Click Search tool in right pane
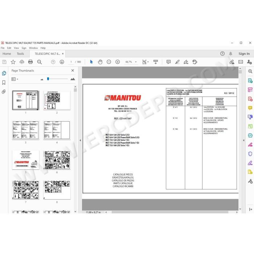This screenshot has width=254, height=254. coord(250,71)
